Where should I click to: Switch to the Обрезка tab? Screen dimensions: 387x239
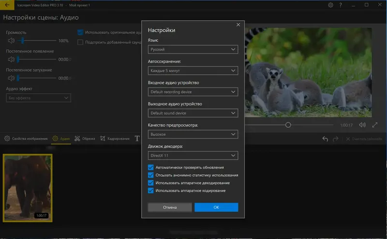coord(85,139)
